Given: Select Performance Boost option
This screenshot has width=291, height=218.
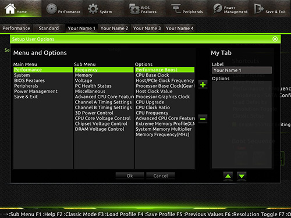Looking at the screenshot, I should click(x=165, y=70).
